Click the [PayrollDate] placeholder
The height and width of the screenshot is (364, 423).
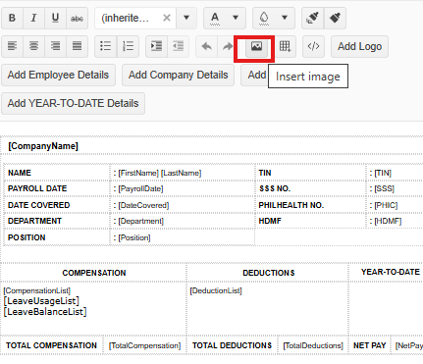140,188
